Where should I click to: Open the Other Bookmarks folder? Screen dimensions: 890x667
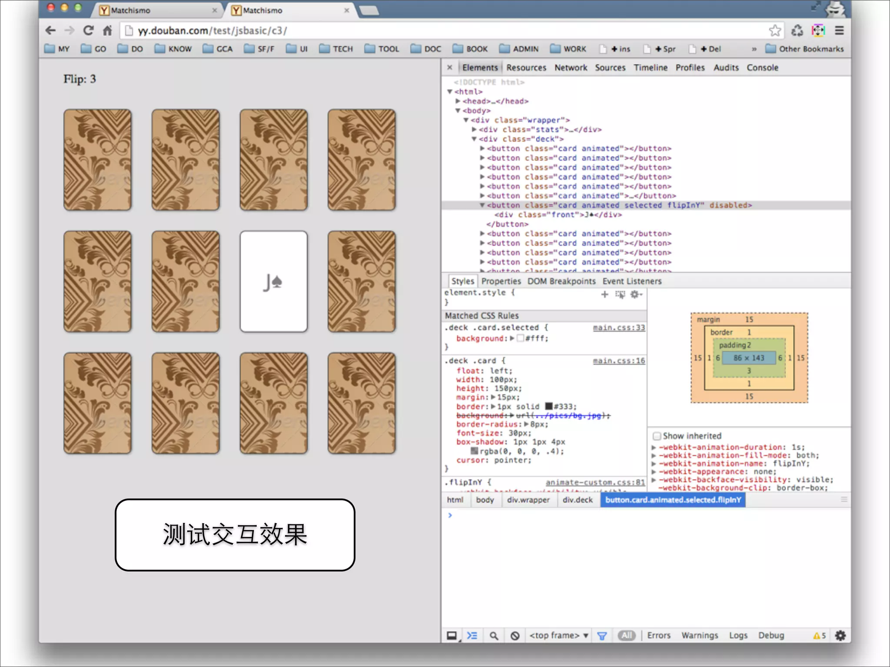(804, 49)
